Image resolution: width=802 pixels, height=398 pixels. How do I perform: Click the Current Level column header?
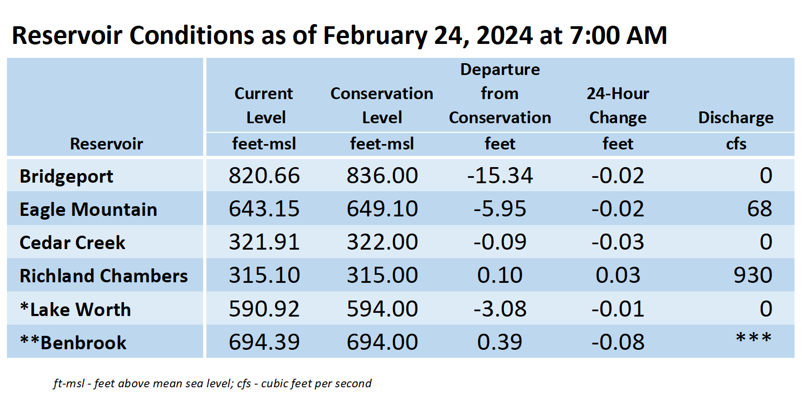point(264,106)
